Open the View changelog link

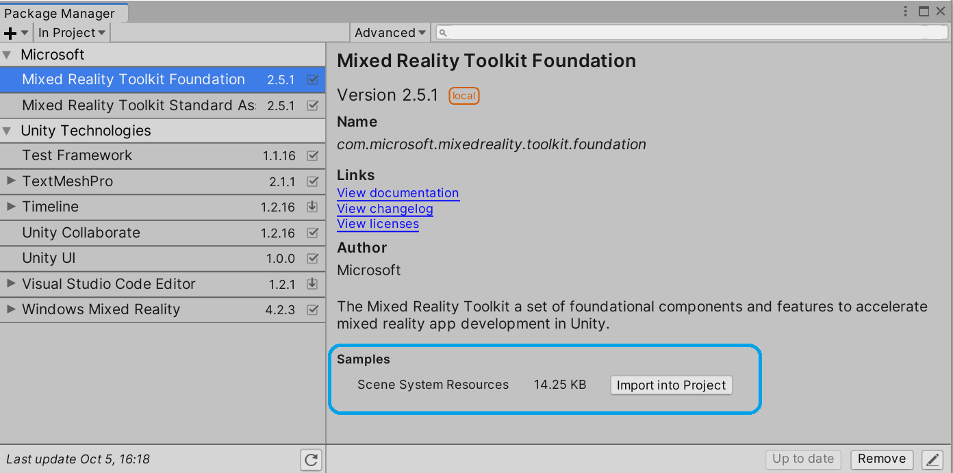point(385,209)
